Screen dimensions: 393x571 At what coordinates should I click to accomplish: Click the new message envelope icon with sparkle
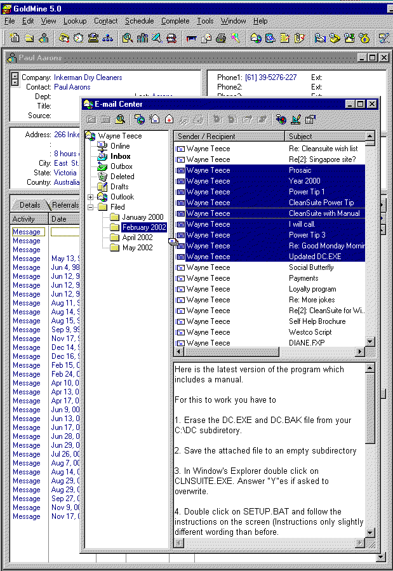pyautogui.click(x=154, y=119)
